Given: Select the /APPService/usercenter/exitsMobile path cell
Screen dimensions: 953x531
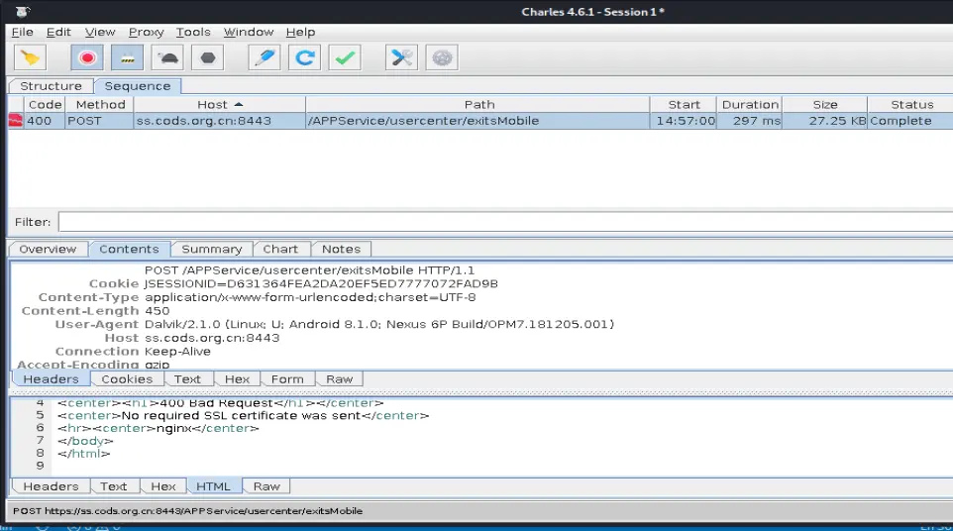Looking at the screenshot, I should coord(477,120).
